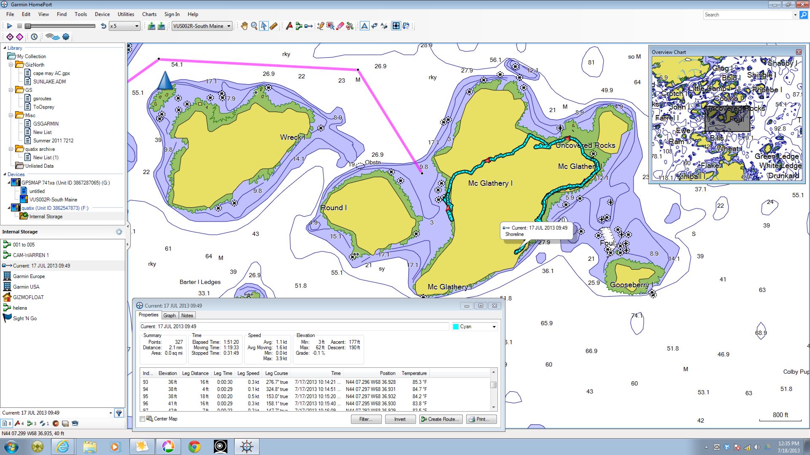Click the wind and waves icon
This screenshot has height=455, width=810.
pos(52,37)
